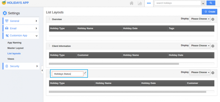Click the Holidays Status name field
Screen dimensions: 220x102
pyautogui.click(x=68, y=74)
